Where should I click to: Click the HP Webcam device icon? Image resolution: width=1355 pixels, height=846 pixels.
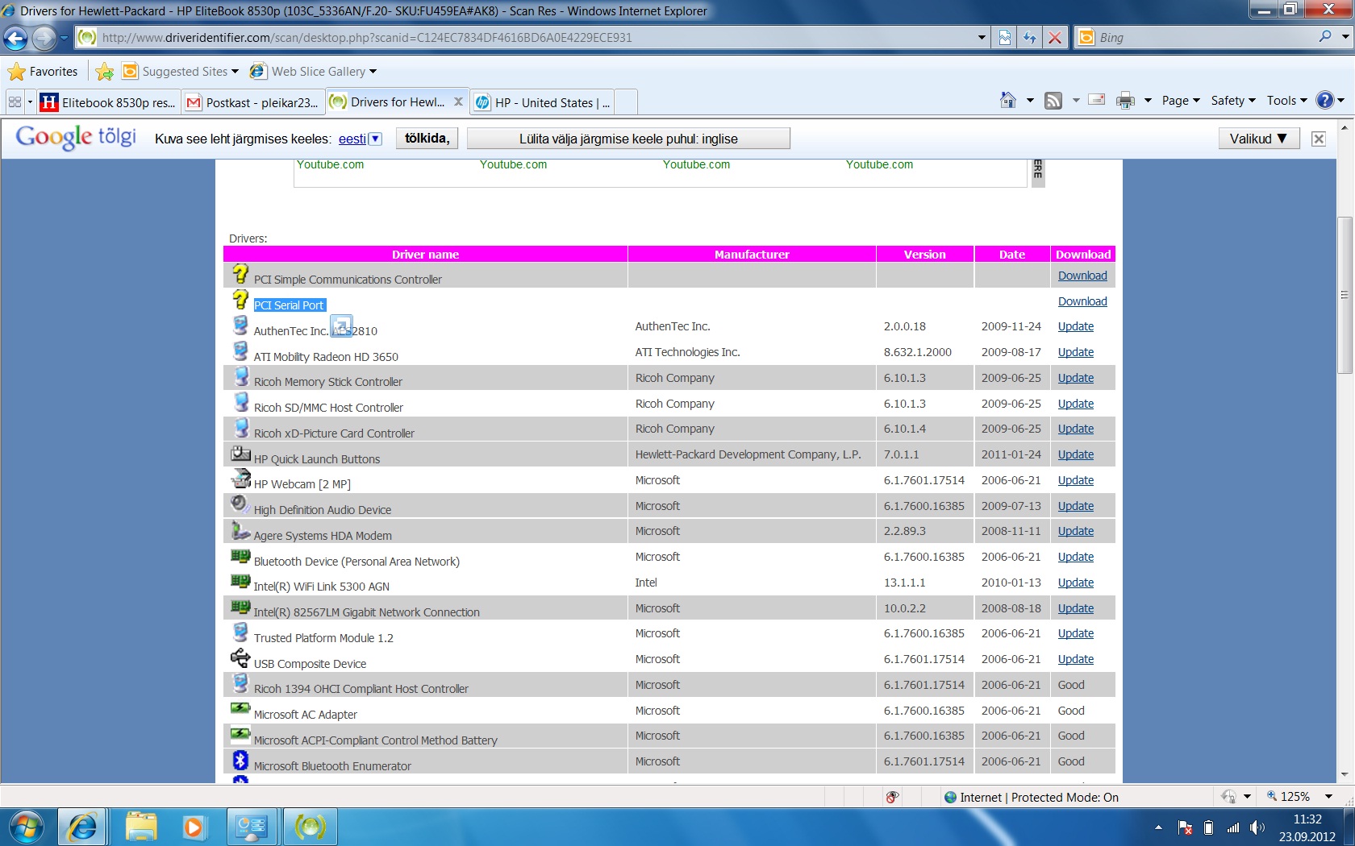point(240,479)
